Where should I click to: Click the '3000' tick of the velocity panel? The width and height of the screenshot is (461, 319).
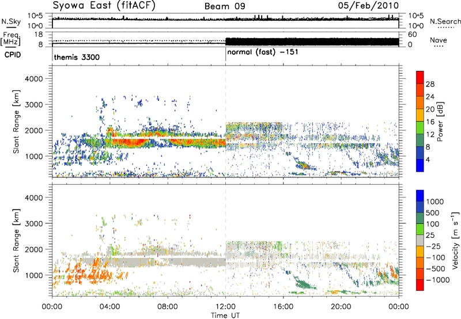tap(33, 223)
